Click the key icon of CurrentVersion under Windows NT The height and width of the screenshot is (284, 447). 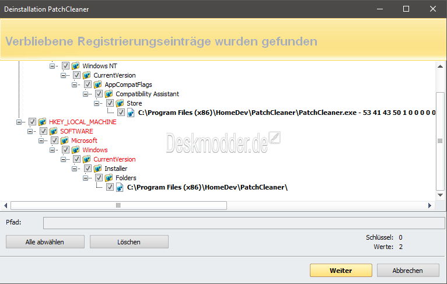[x=86, y=75]
